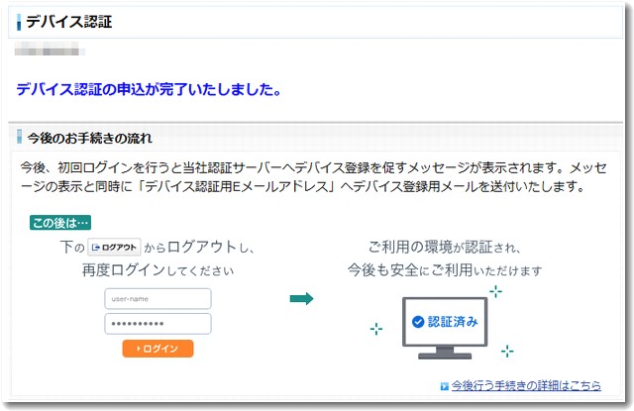The height and width of the screenshot is (411, 634).
Task: Click the blue bar marker beside デバイス認証
Action: tap(19, 22)
